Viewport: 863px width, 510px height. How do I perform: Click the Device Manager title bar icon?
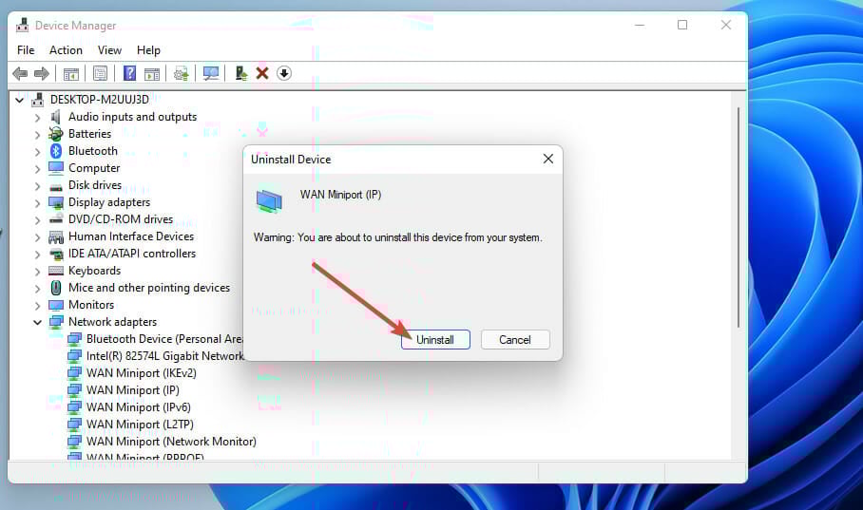(23, 25)
